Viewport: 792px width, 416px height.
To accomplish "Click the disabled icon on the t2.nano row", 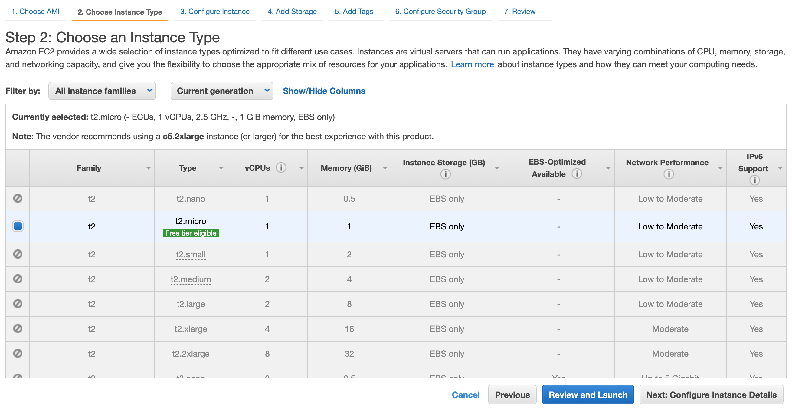I will 18,198.
